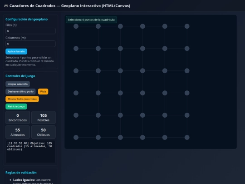This screenshot has width=245, height=184.
Task: Click Limpiar selección button
Action: [18, 84]
